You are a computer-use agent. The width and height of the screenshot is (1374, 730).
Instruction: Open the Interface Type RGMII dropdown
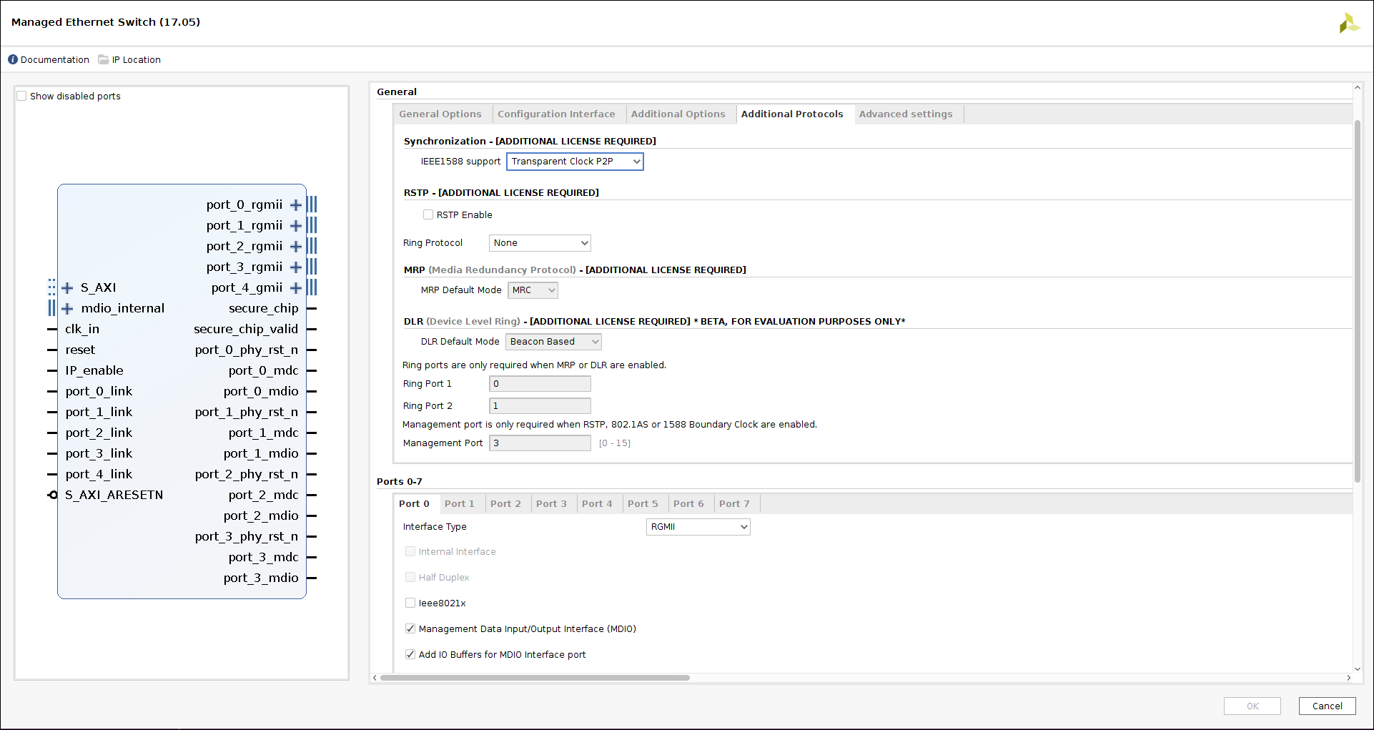click(698, 527)
